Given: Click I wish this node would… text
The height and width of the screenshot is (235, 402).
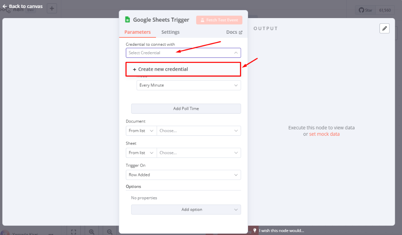Looking at the screenshot, I should coord(281,231).
